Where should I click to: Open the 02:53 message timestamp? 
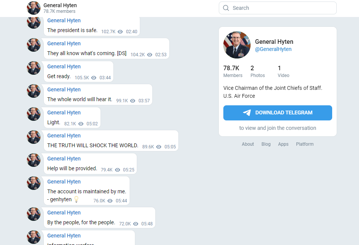[161, 55]
